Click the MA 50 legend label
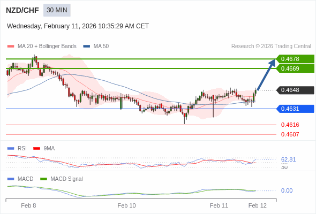316x214 pixels. pos(101,47)
